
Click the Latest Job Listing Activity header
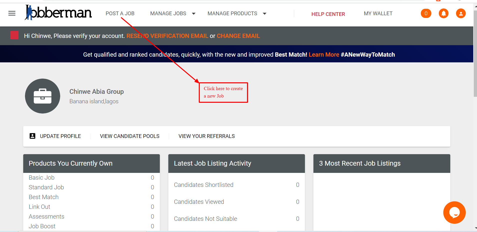click(237, 163)
